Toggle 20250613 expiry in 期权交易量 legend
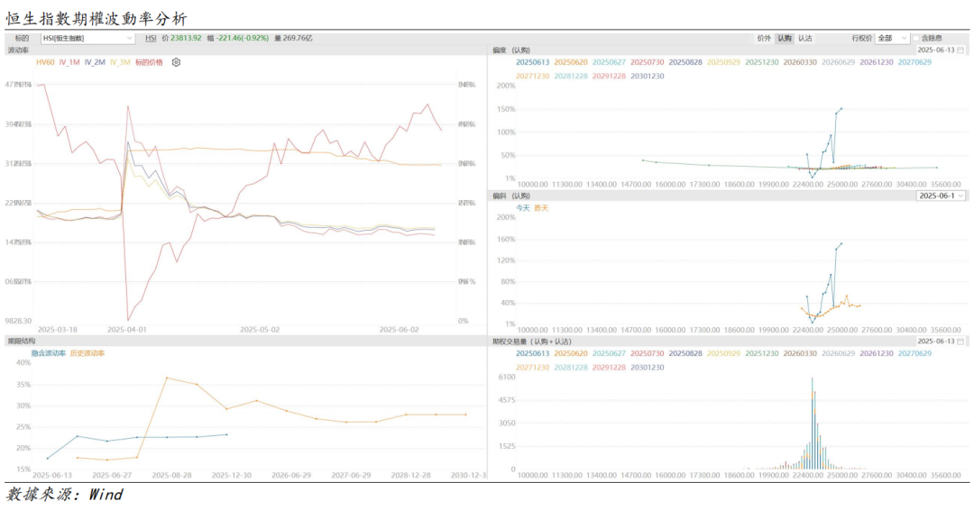This screenshot has height=510, width=974. coord(532,353)
